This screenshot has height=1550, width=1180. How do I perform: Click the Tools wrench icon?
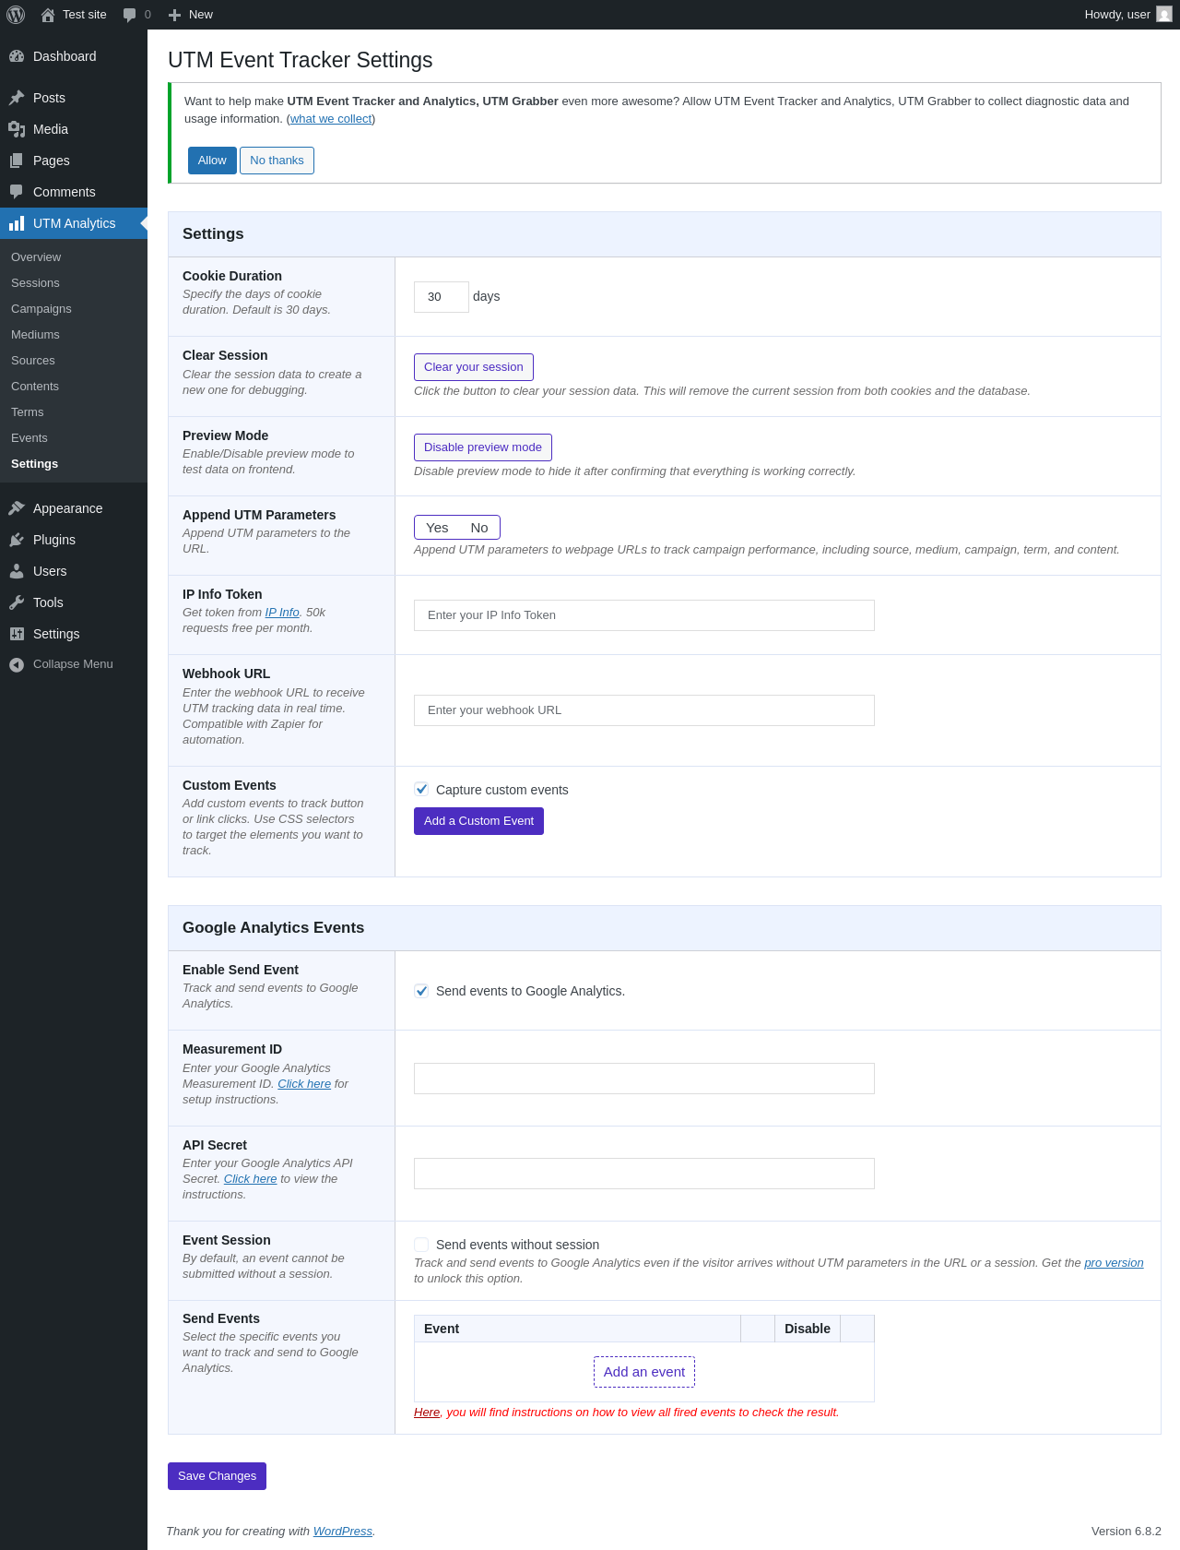tap(17, 602)
